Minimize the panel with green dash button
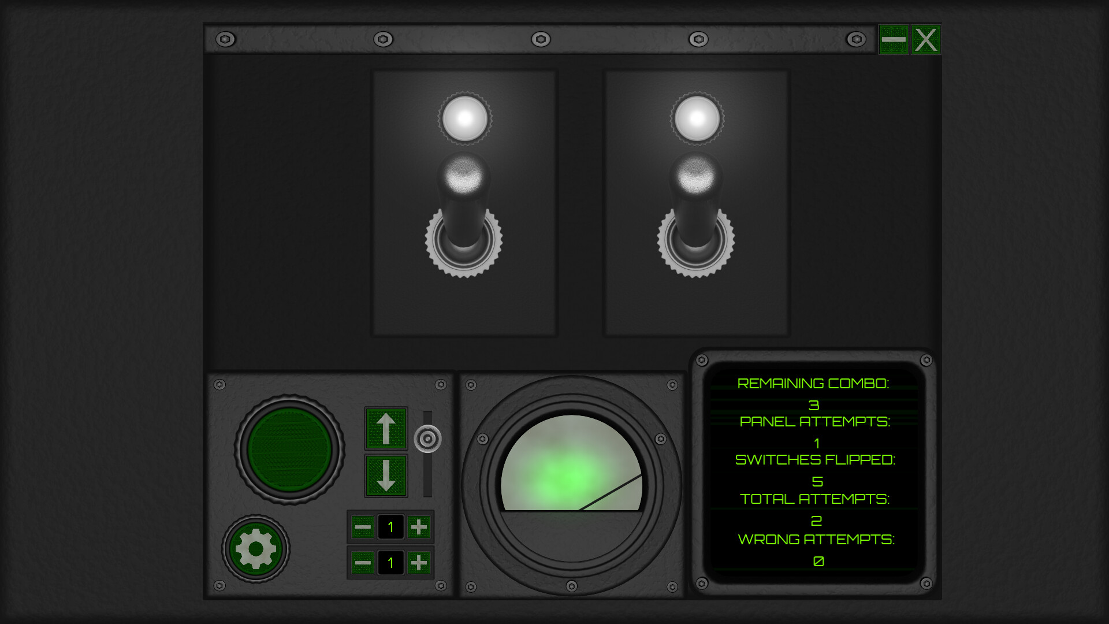Image resolution: width=1109 pixels, height=624 pixels. pyautogui.click(x=893, y=40)
